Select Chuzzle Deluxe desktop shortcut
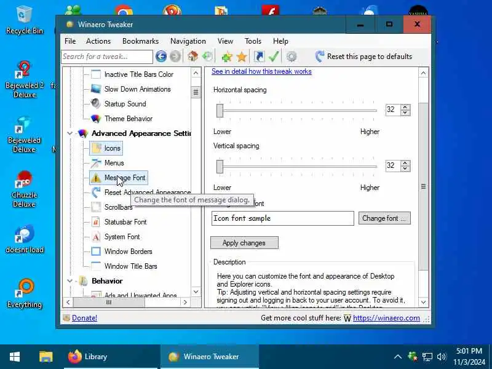 pos(24,189)
